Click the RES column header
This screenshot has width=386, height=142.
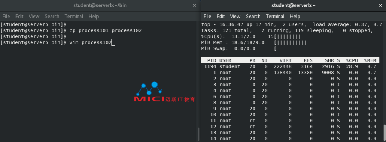[x=308, y=60]
